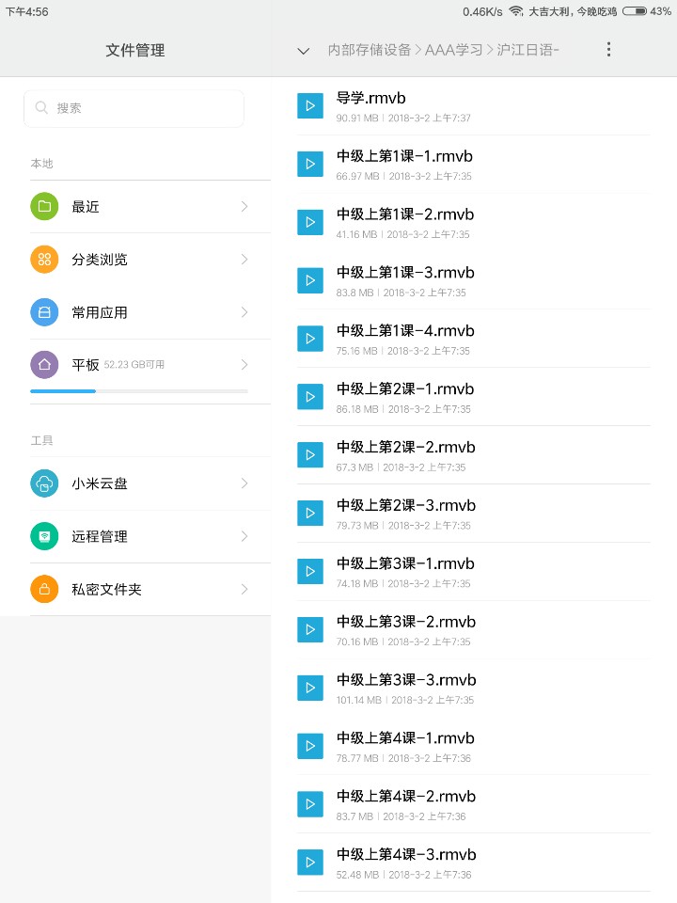Open the 最近 (Recent) folder icon
Screen dimensions: 677x903
tap(44, 206)
